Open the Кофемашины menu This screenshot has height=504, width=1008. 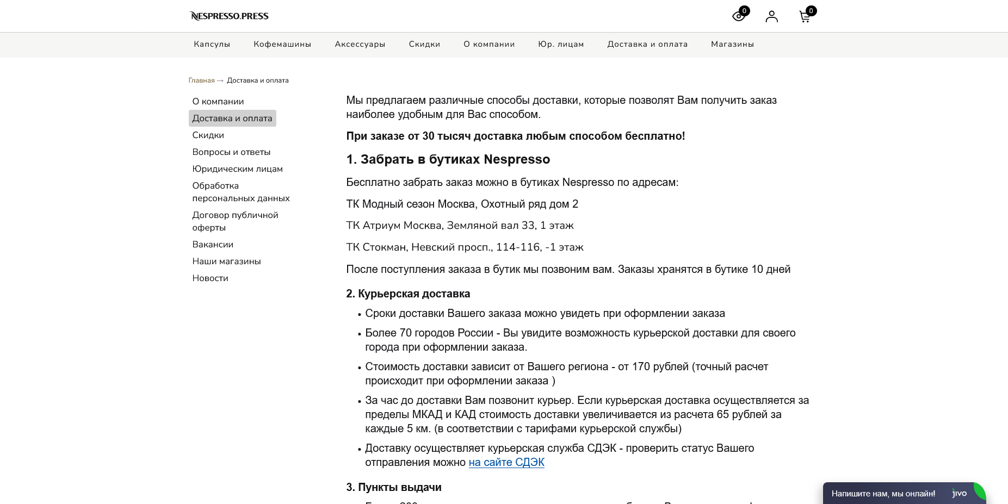pyautogui.click(x=282, y=44)
